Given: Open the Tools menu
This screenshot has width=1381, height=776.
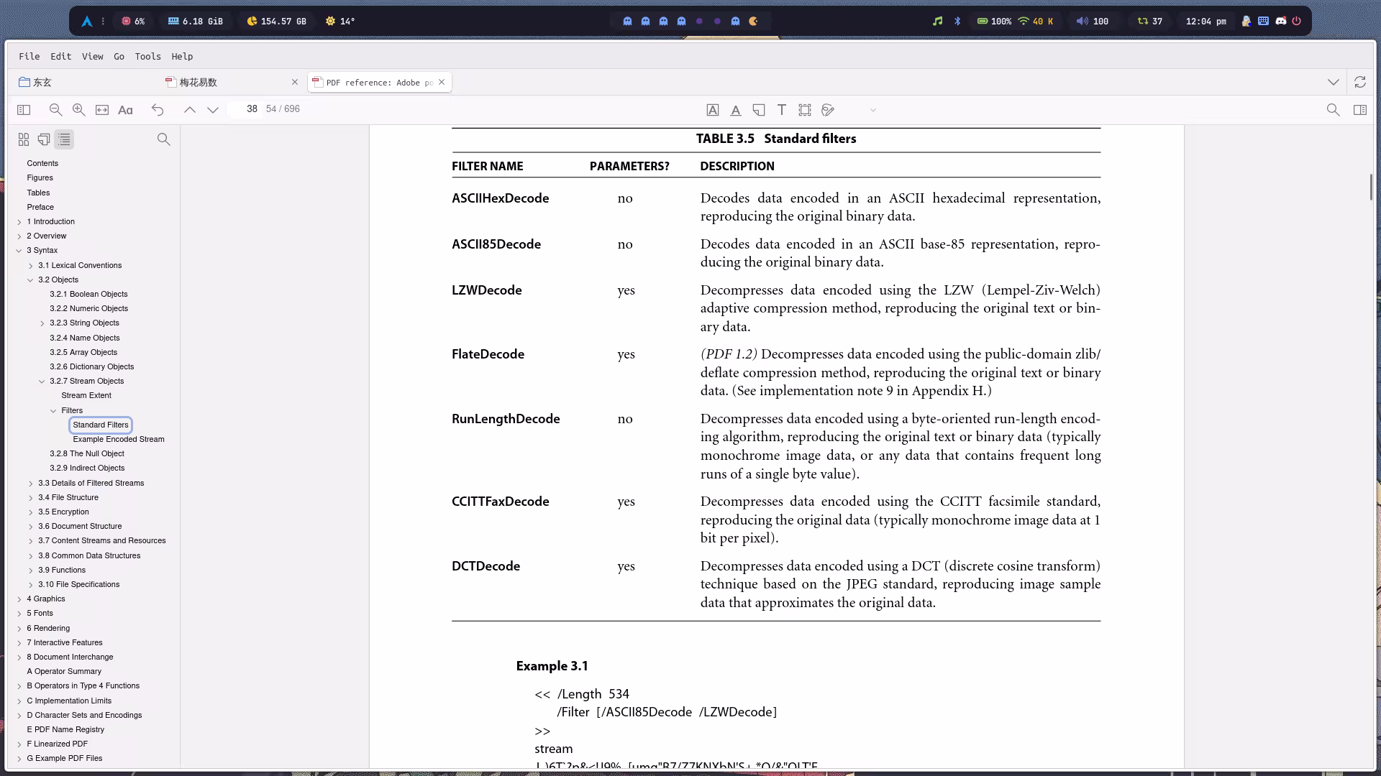Looking at the screenshot, I should click(147, 56).
